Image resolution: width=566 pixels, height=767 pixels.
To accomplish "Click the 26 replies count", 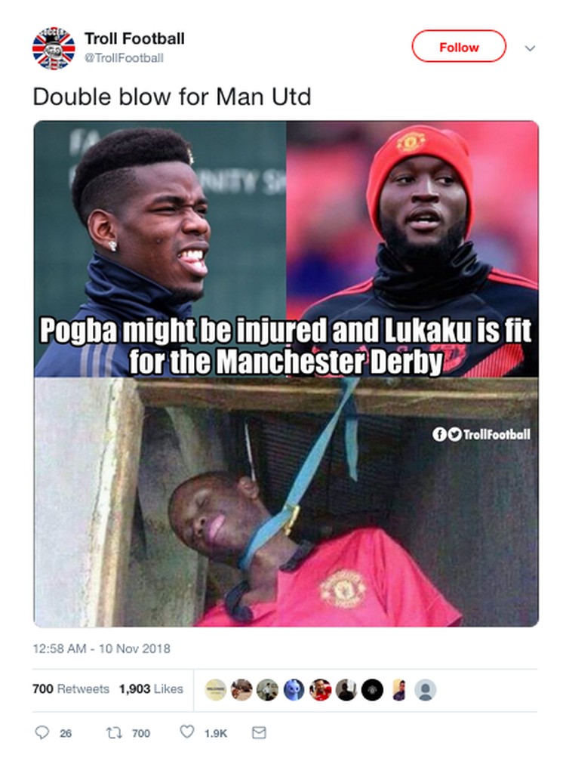I will 66,733.
